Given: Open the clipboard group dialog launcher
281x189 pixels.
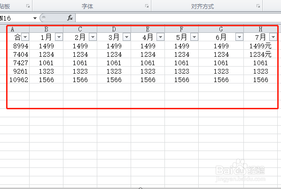Looking at the screenshot, I should pos(28,6).
